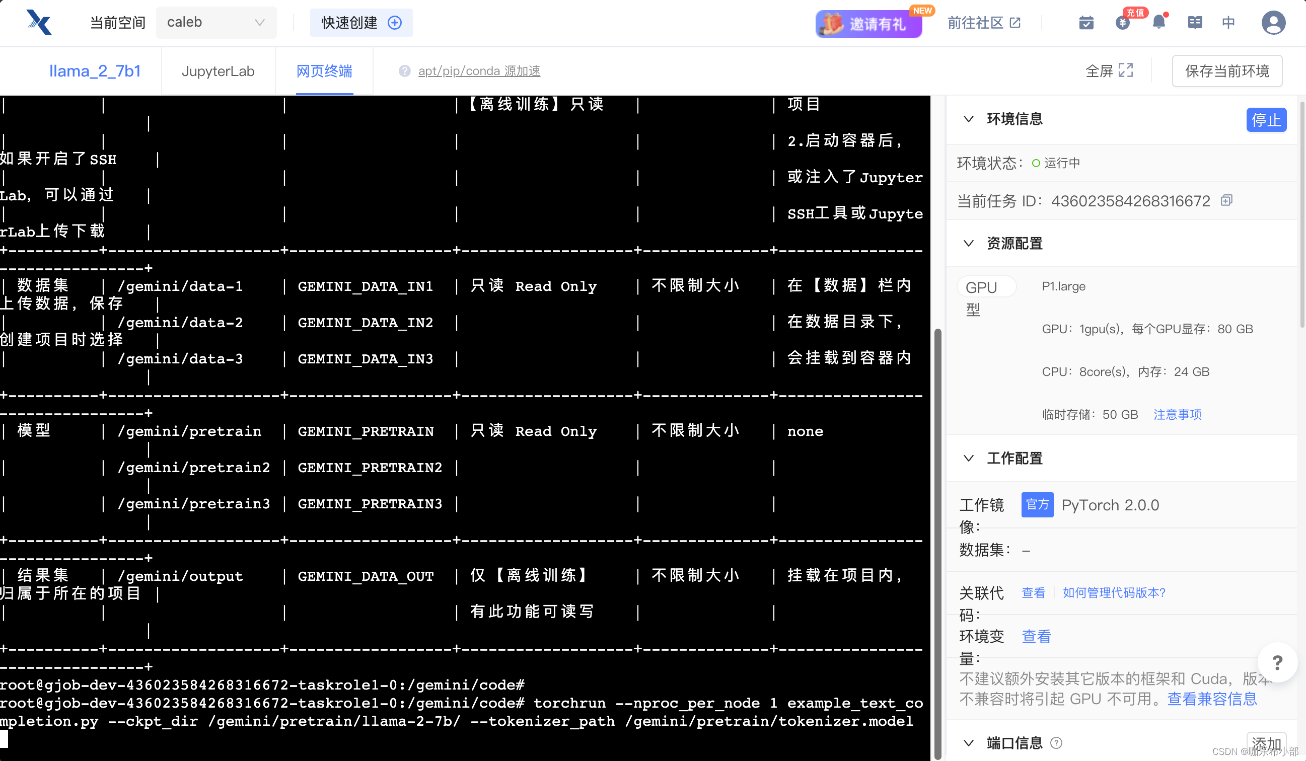Switch language with the 中 toggle
Screen dimensions: 1306x761
(1228, 22)
